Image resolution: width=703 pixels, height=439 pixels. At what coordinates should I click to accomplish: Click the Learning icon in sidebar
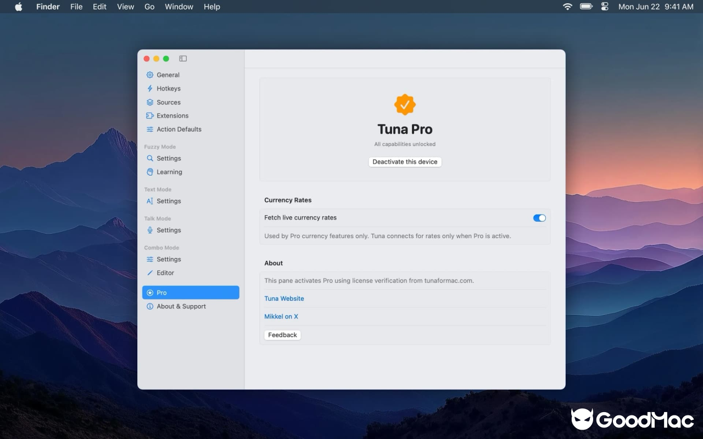pyautogui.click(x=150, y=172)
